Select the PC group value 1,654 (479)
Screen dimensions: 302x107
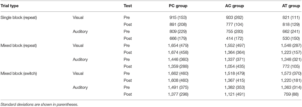tap(177, 46)
